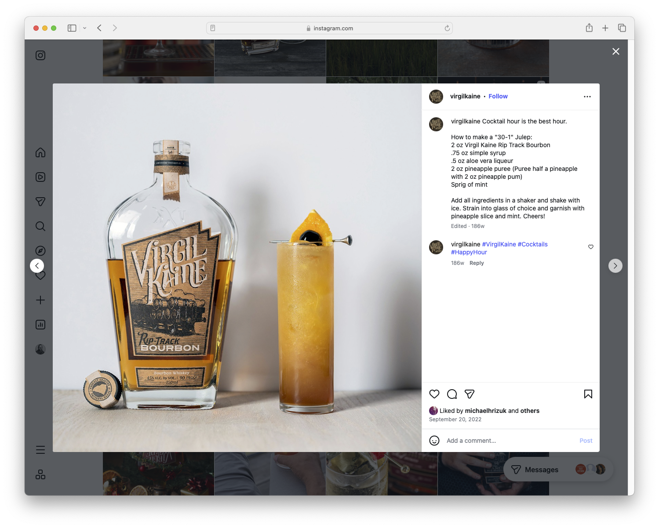Click virgilkaine avatar beside hashtags comment
The width and height of the screenshot is (659, 528).
(436, 247)
